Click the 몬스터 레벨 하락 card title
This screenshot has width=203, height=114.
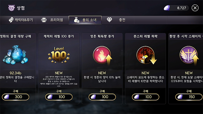pos(145,36)
